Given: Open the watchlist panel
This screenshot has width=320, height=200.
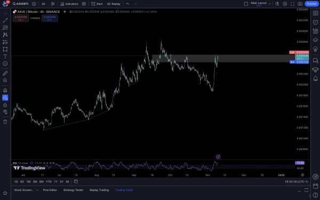Looking at the screenshot, I should pyautogui.click(x=316, y=13).
